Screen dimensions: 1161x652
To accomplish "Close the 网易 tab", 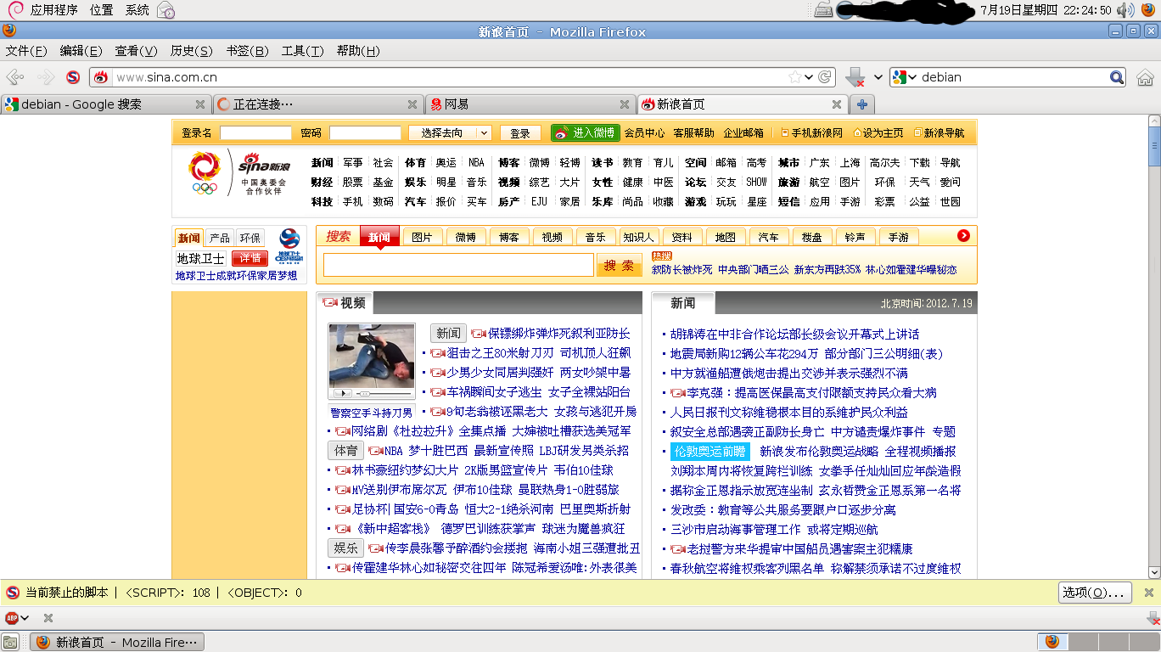I will tap(625, 104).
